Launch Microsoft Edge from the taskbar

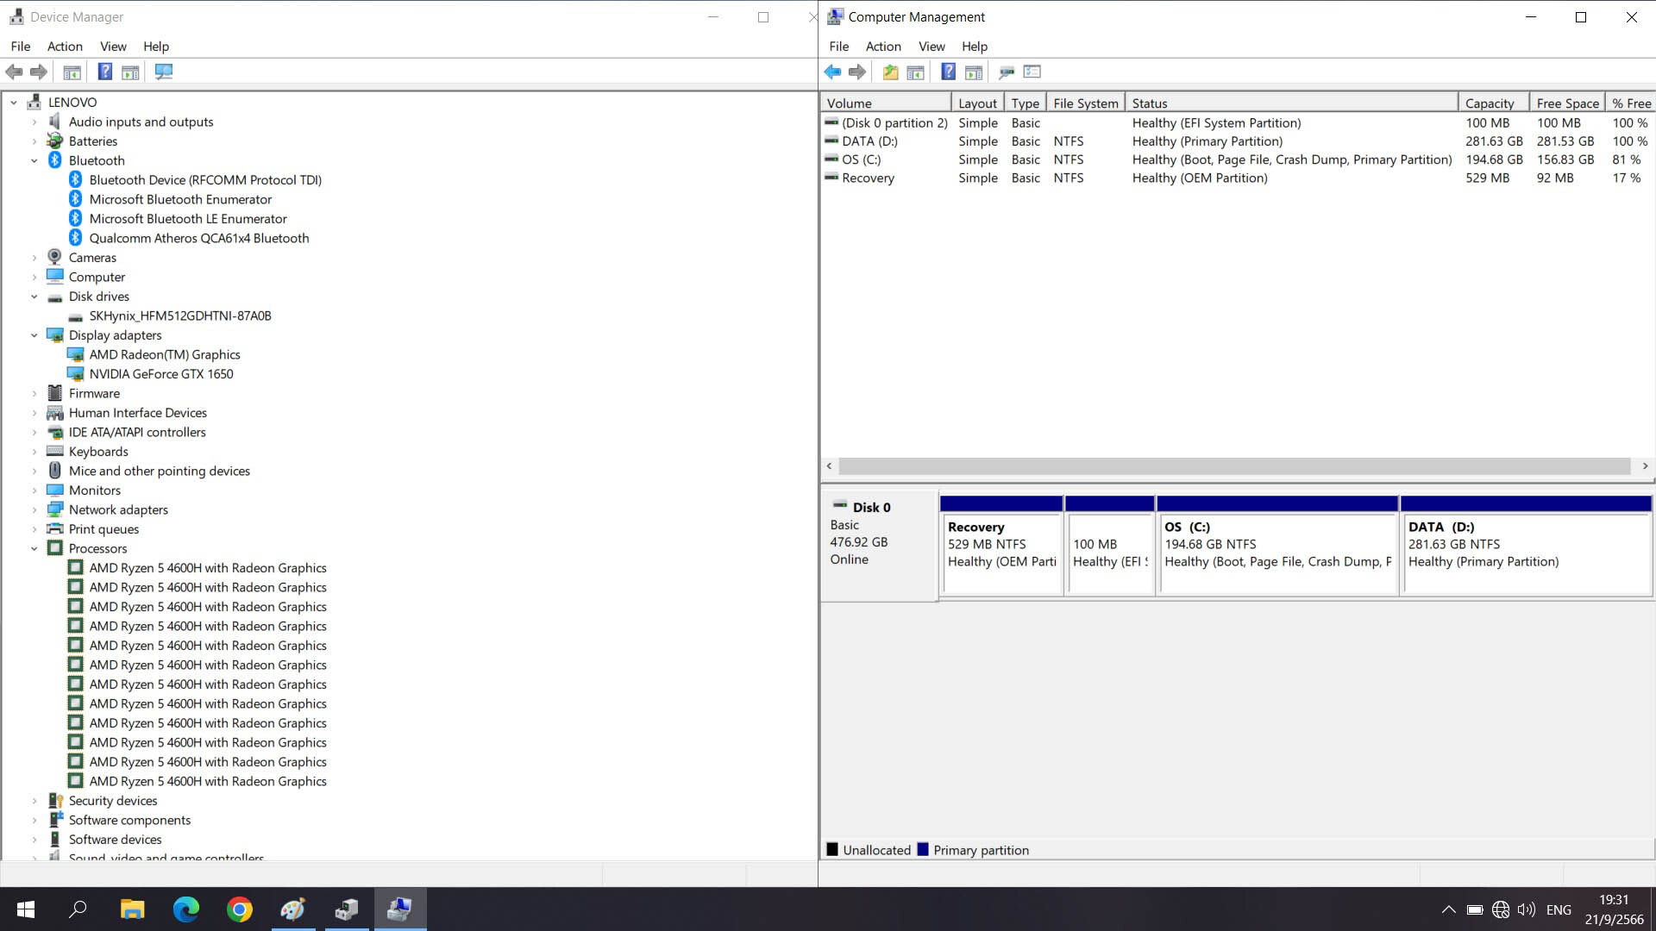pos(185,909)
